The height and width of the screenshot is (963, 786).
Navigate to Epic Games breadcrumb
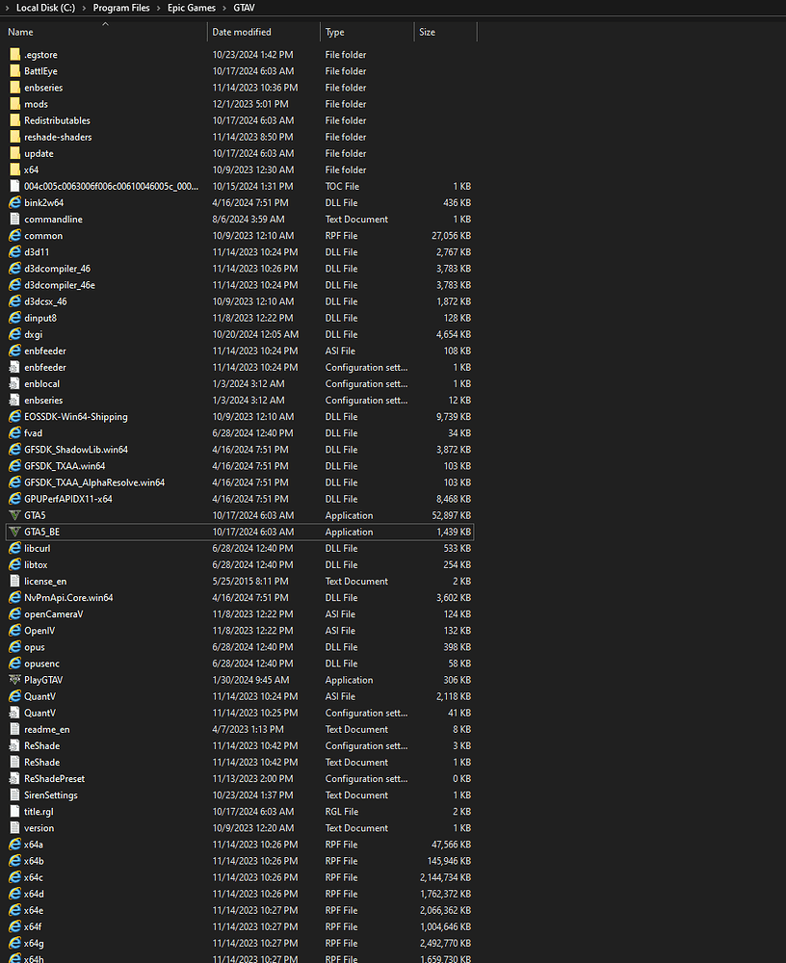[191, 8]
